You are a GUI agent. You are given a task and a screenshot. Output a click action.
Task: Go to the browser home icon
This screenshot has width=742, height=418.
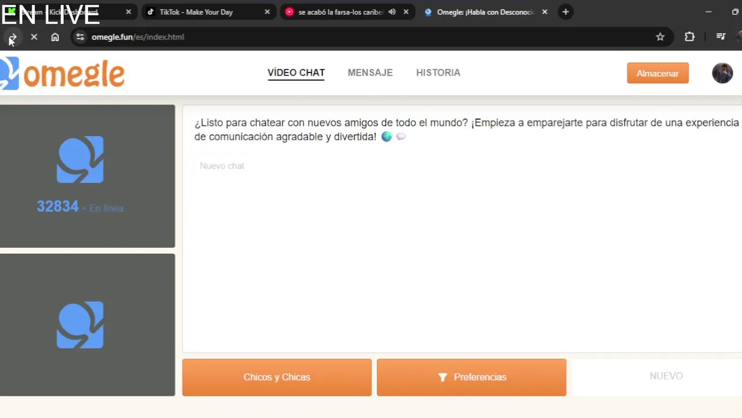click(55, 37)
